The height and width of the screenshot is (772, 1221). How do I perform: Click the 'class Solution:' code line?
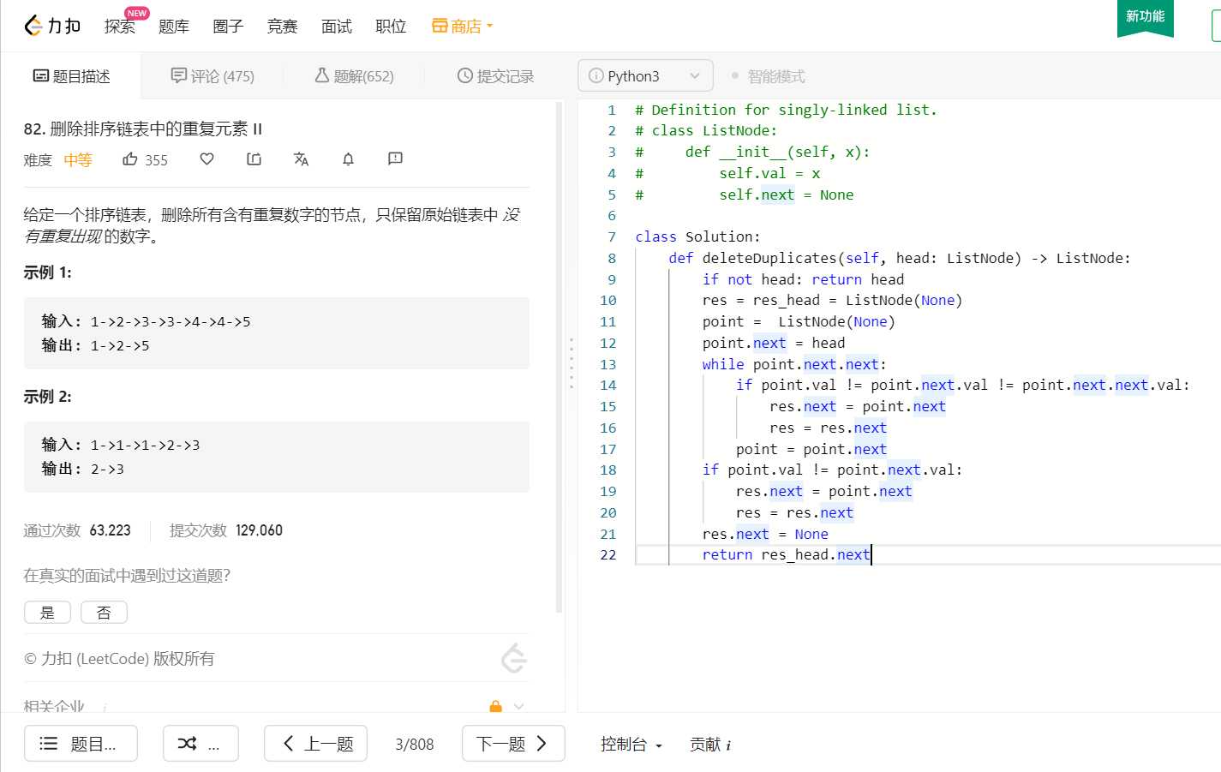697,236
